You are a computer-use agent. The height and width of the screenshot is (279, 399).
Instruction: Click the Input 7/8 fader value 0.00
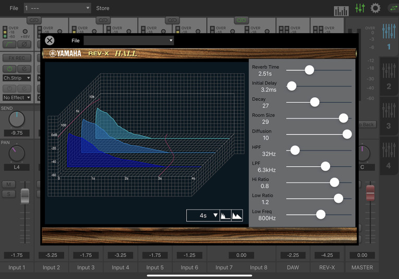241,255
